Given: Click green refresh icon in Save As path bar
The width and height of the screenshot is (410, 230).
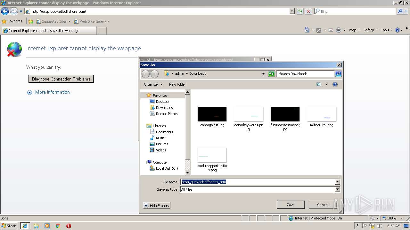Looking at the screenshot, I should tap(271, 74).
